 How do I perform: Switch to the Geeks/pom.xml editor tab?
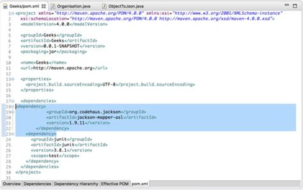24,6
